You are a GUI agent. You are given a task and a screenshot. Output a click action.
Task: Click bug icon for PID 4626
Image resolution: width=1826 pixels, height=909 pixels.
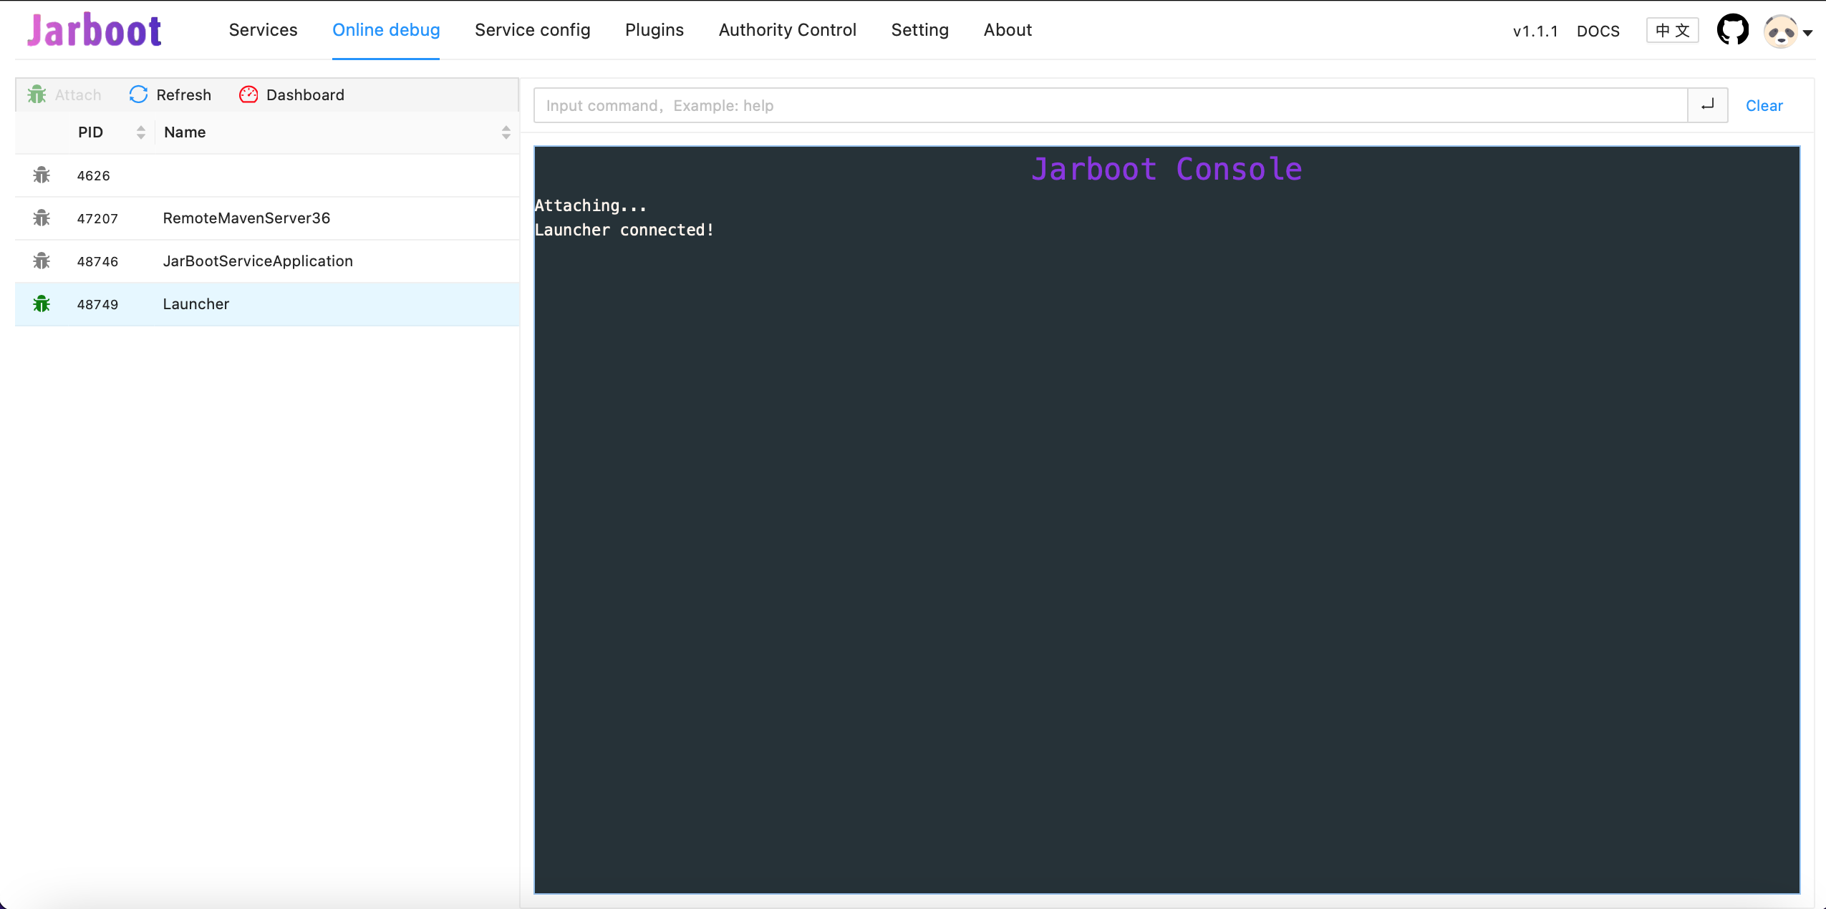tap(42, 175)
